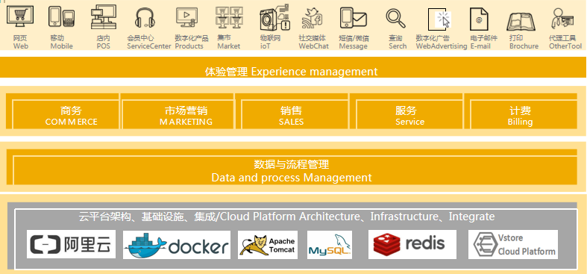Image resolution: width=587 pixels, height=274 pixels.
Task: Click the in-store POS terminal icon
Action: (x=104, y=17)
